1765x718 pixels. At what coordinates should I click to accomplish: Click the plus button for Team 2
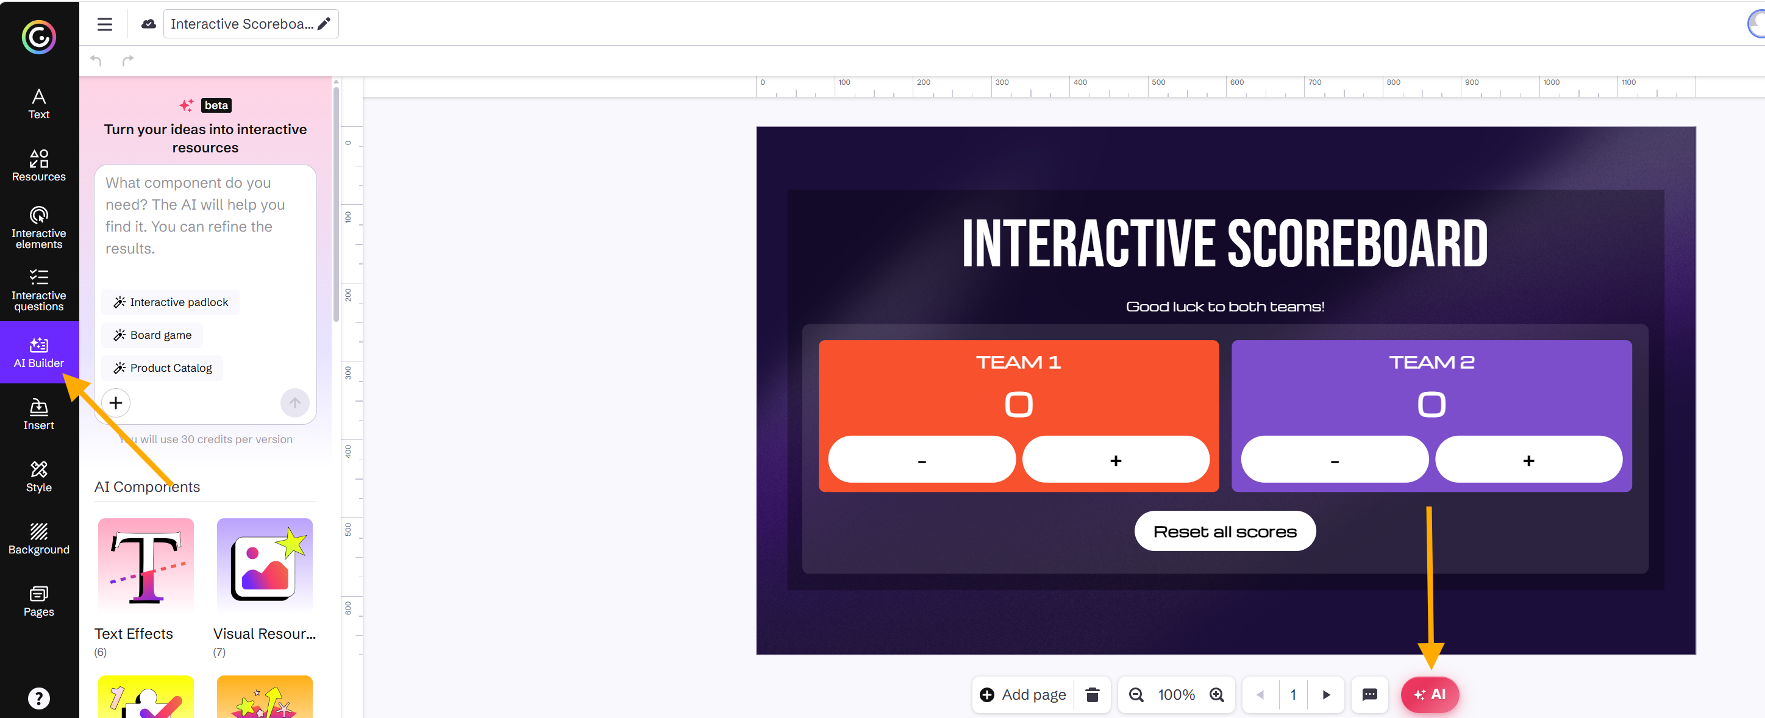point(1528,460)
